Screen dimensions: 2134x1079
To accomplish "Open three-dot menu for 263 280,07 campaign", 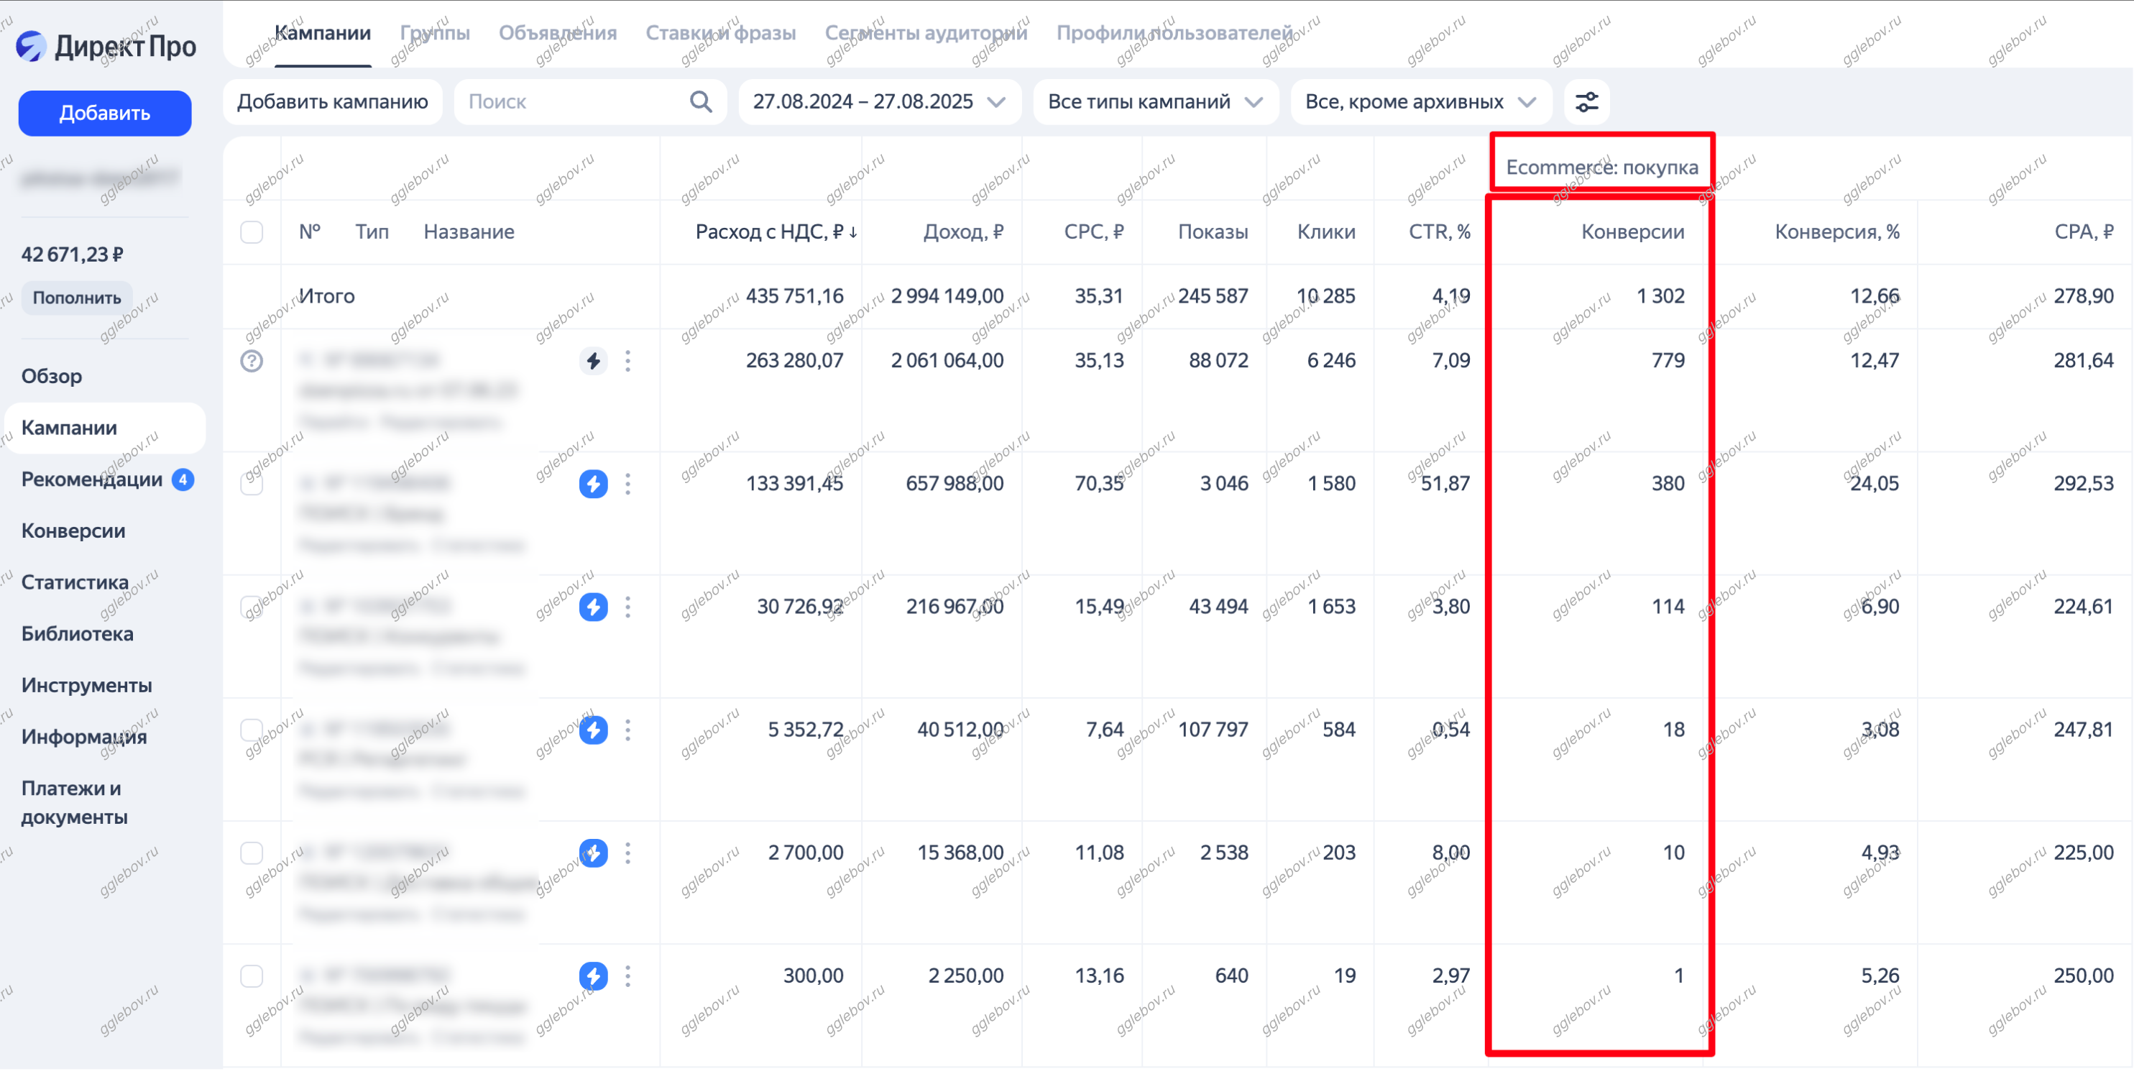I will pyautogui.click(x=628, y=362).
